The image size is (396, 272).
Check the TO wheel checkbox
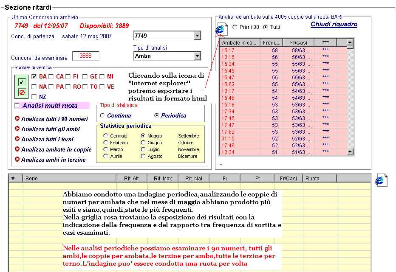tap(85, 87)
